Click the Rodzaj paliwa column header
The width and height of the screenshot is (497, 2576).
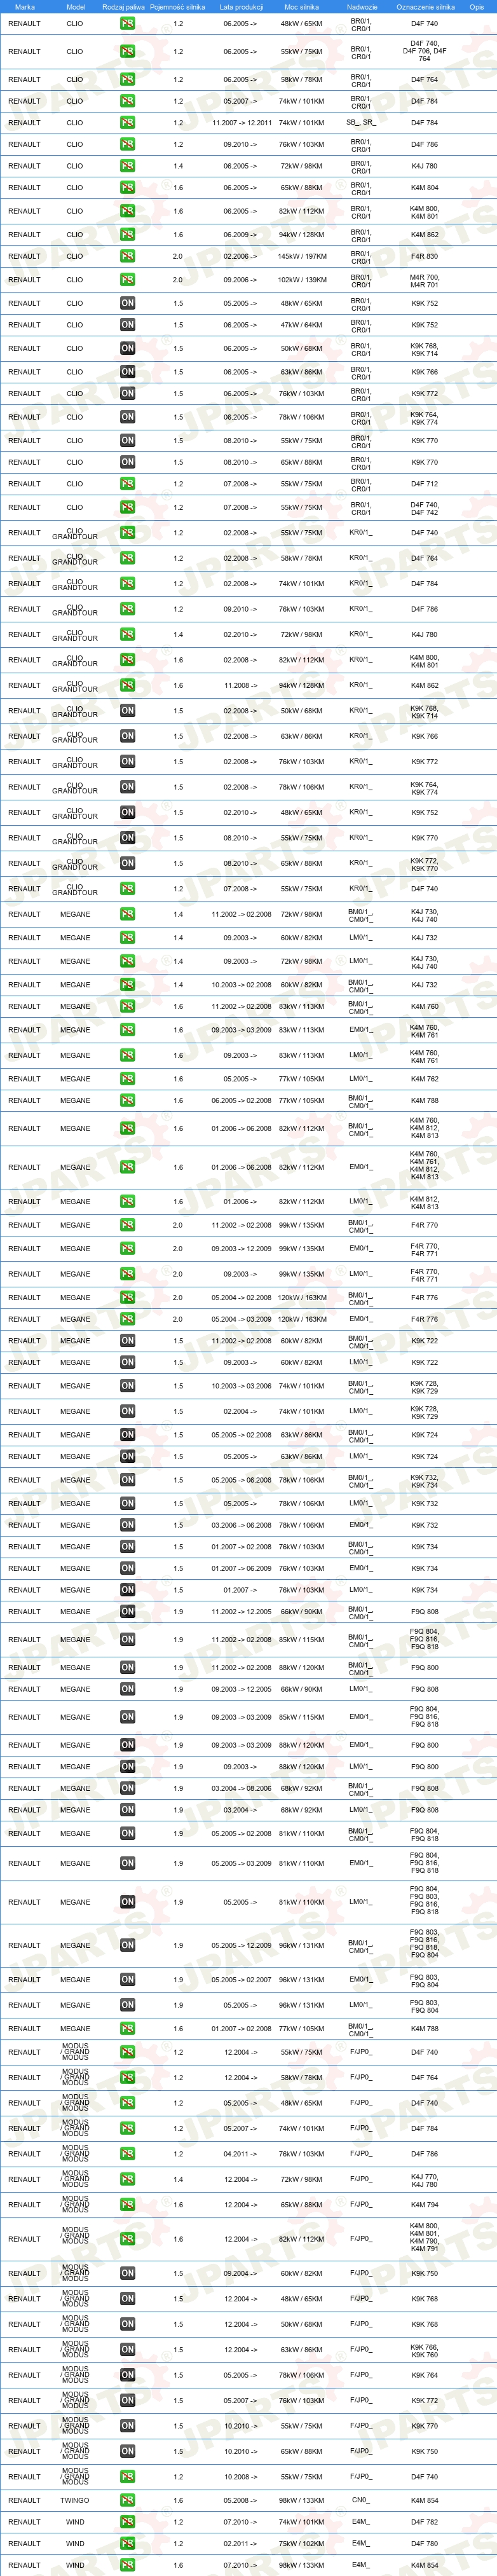click(123, 7)
